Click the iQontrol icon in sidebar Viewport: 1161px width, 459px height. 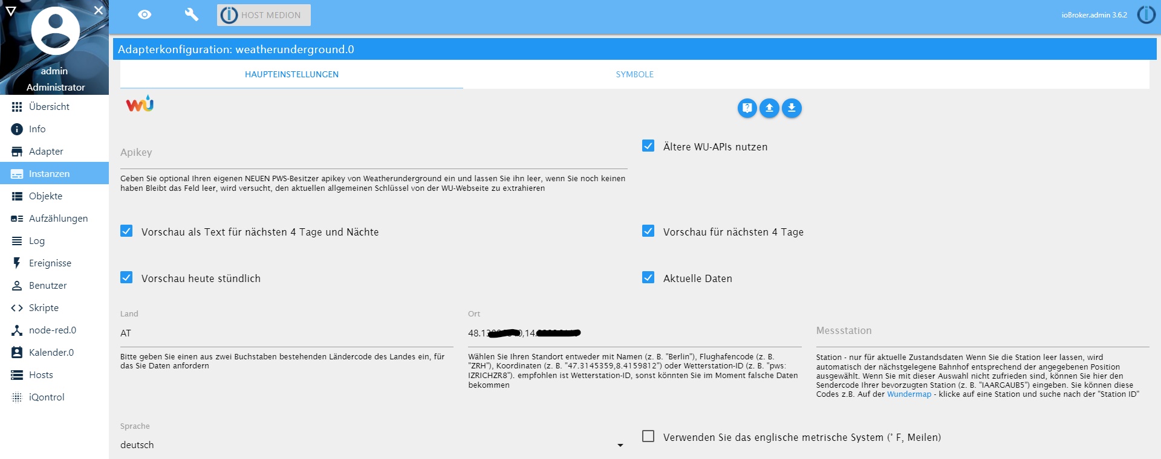point(17,397)
